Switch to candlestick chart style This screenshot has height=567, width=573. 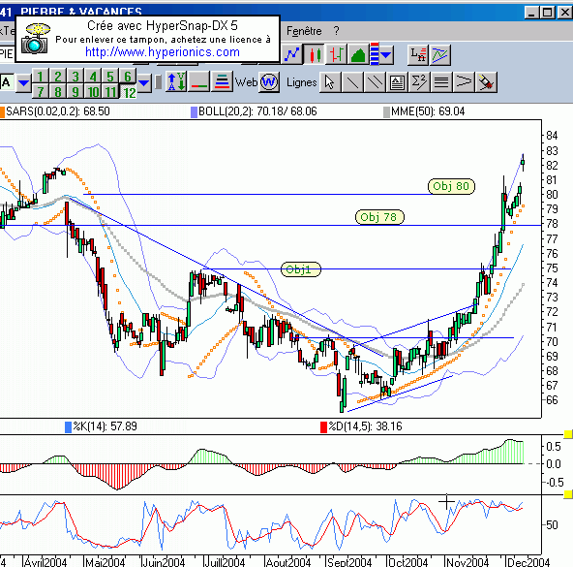[314, 55]
